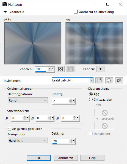Click the Inkt color swatch
This screenshot has height=164, width=127.
(104, 113)
